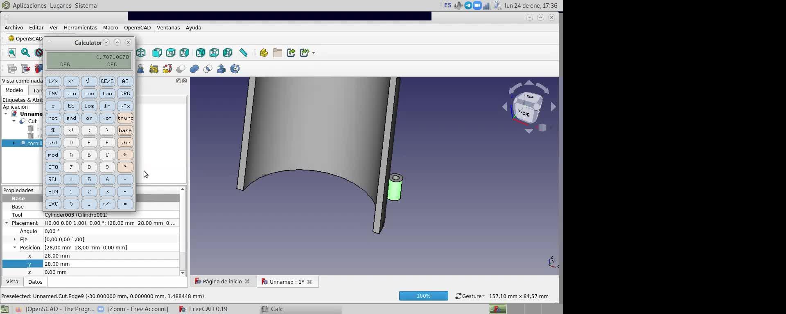Click the calculator number 7 key
Screen dimensions: 786x314
click(71, 167)
